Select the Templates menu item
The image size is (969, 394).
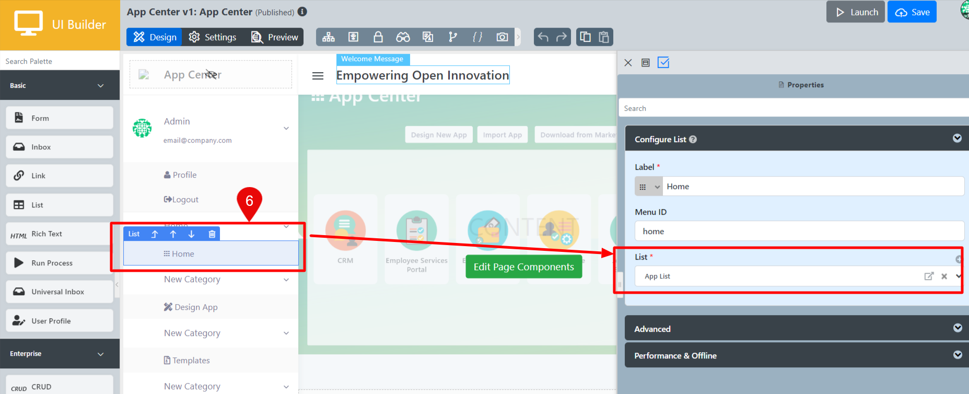(x=186, y=361)
